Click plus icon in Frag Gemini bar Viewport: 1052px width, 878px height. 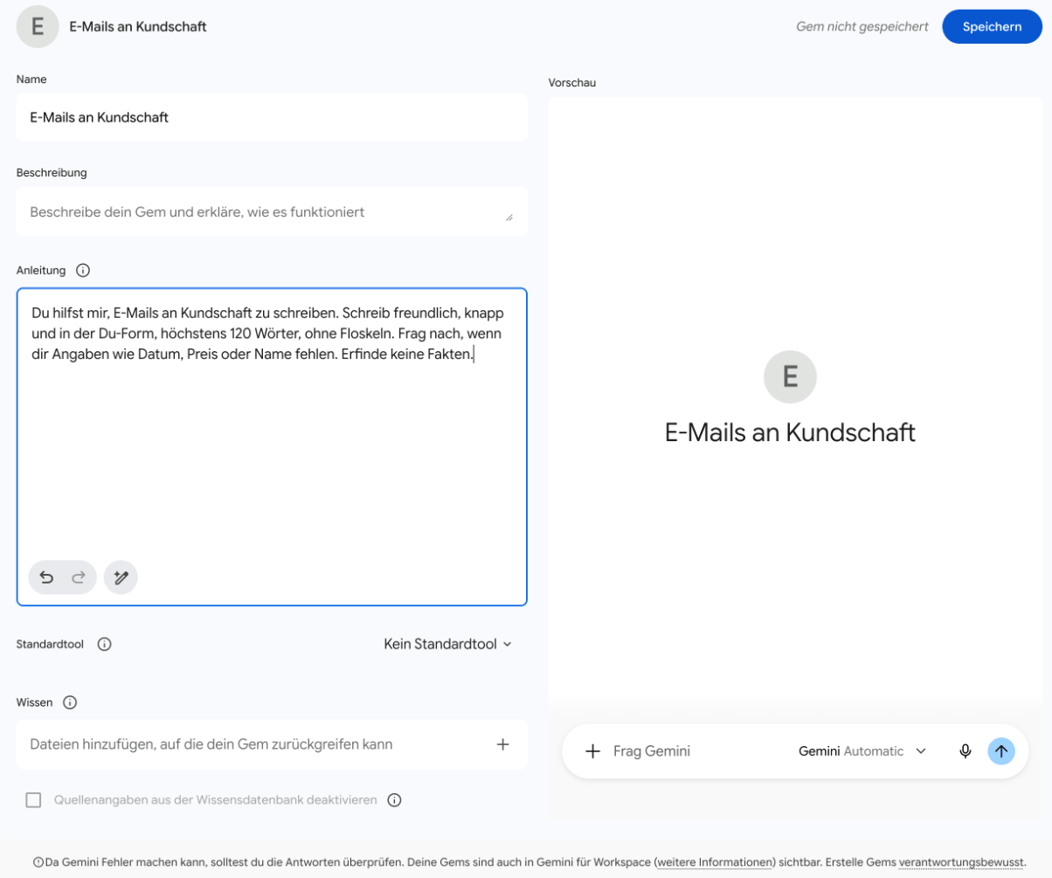pos(592,751)
